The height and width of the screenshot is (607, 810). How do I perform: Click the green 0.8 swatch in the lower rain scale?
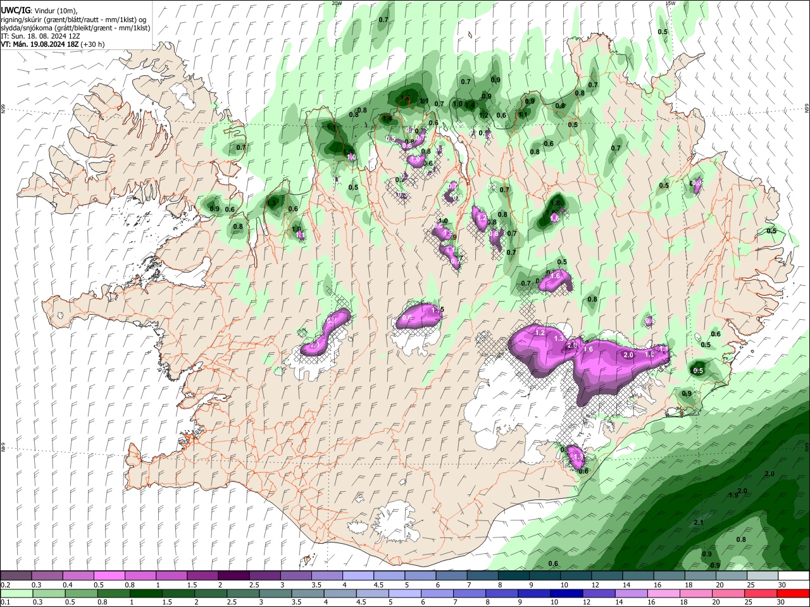[113, 593]
